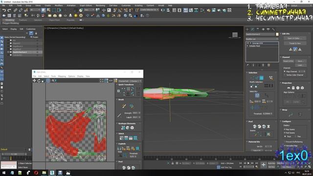The height and width of the screenshot is (176, 313).
Task: Click first icon in Reshape Elements rollout
Action: 123,128
